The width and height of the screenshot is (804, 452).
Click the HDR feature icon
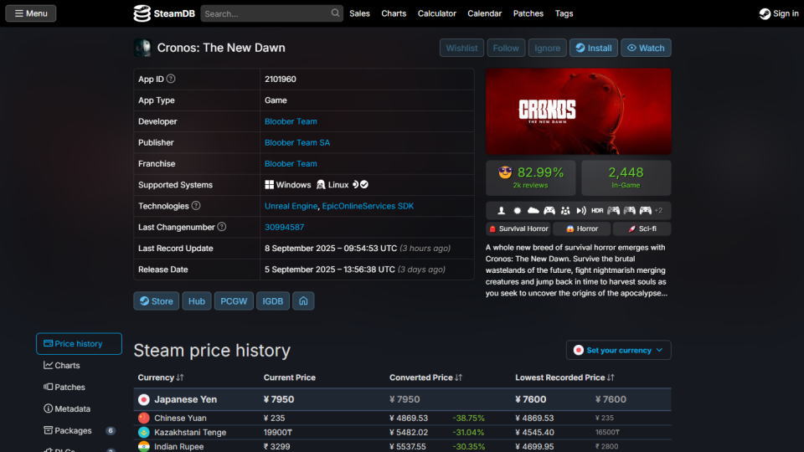[x=597, y=210]
